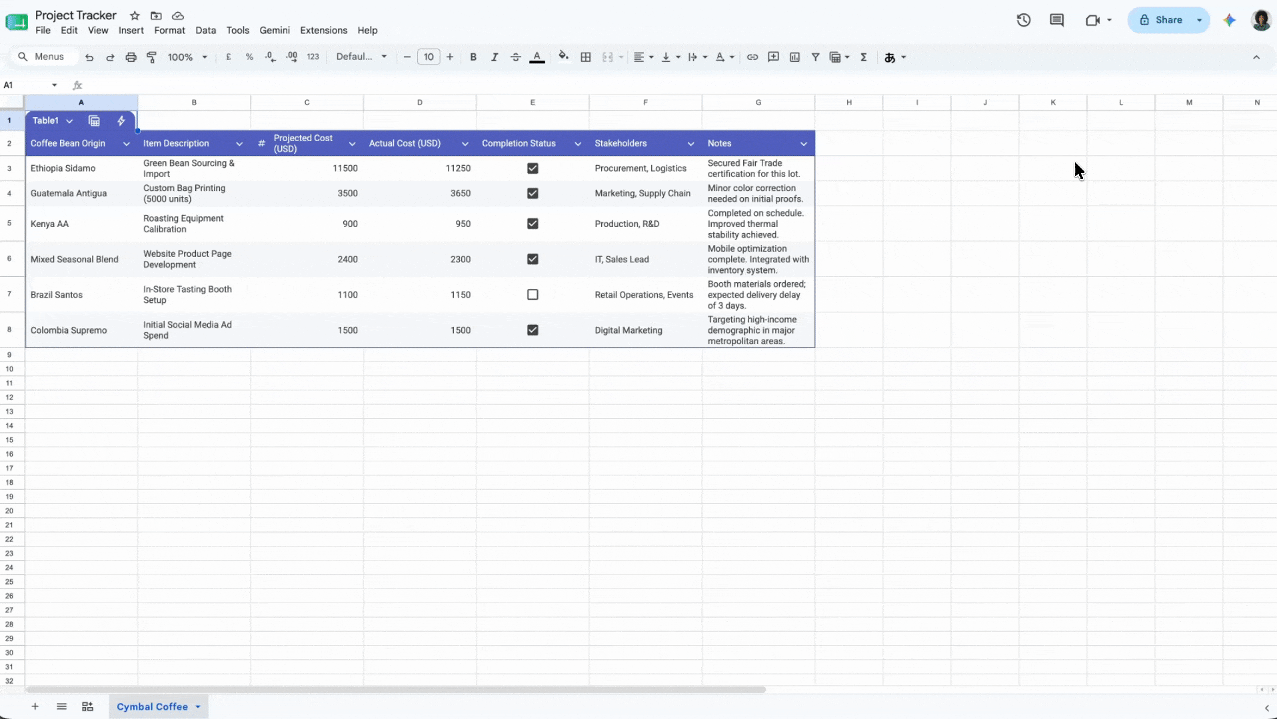This screenshot has height=719, width=1277.
Task: Open Gemini sparkle icon
Action: click(1230, 20)
